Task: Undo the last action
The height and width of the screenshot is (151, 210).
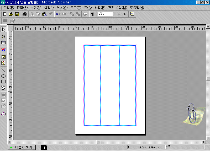Action: click(x=58, y=14)
